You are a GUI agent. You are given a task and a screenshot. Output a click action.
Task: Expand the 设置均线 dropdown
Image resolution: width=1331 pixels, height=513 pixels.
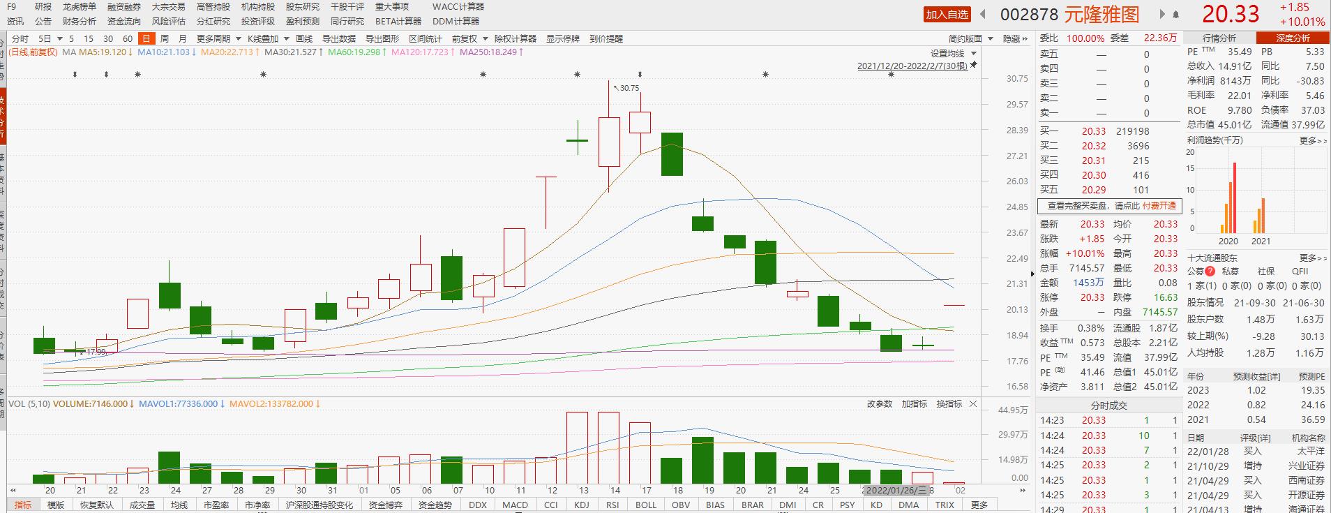(953, 54)
